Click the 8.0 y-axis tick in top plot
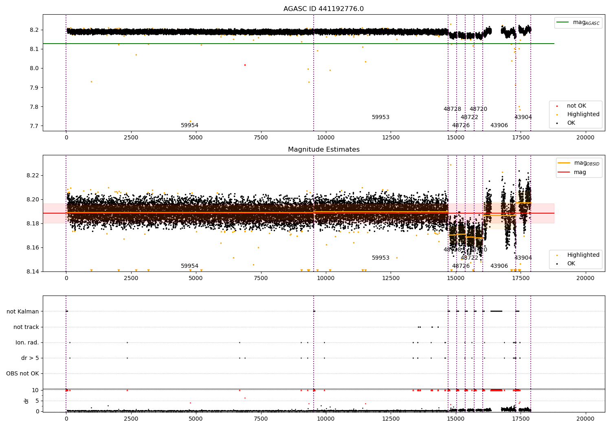Viewport: 611px width, 428px height. 34,68
